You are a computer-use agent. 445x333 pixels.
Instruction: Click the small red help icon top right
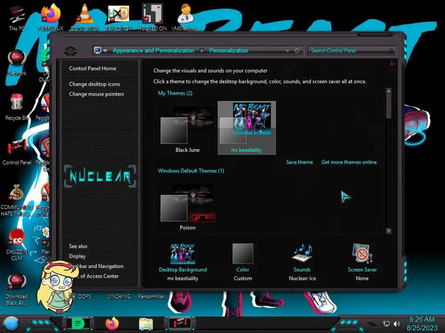tap(392, 63)
